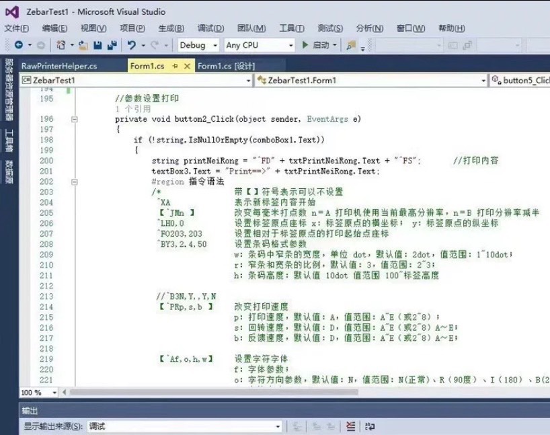Pin the Form1.cs tab

175,66
